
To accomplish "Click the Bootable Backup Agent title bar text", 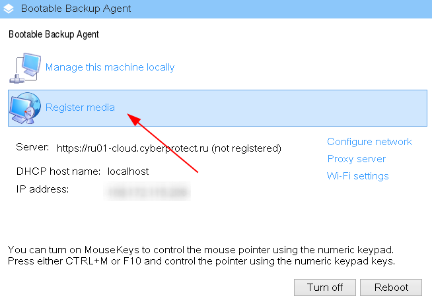I will 76,9.
